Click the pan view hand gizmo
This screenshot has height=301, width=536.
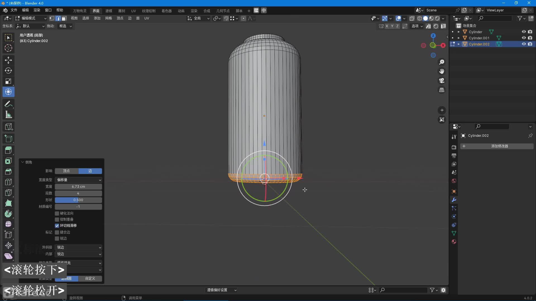pos(442,71)
